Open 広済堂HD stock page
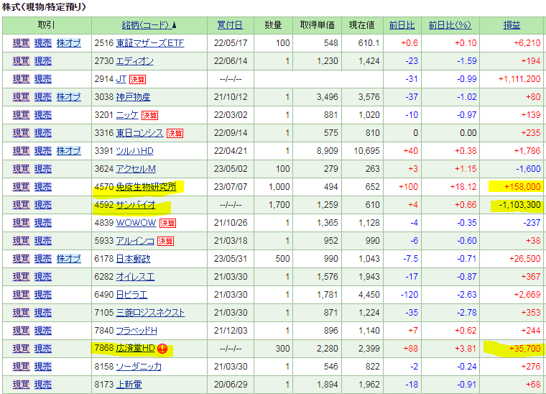546x394 pixels. click(136, 349)
